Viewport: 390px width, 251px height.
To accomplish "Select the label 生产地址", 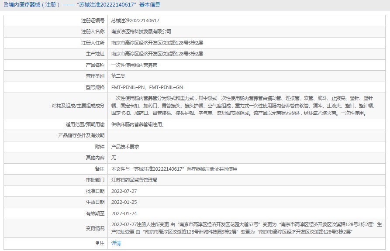I will 95,54.
